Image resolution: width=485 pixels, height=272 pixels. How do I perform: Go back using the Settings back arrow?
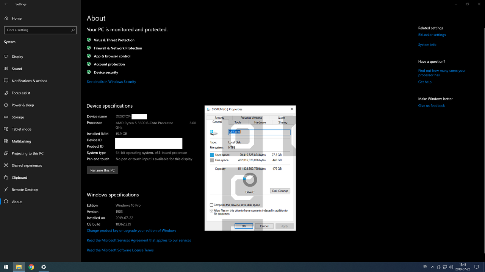6,4
